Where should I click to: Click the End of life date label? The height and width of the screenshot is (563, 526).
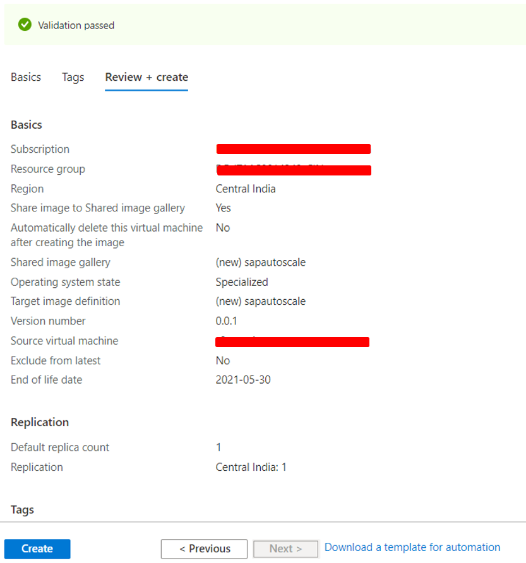coord(46,380)
